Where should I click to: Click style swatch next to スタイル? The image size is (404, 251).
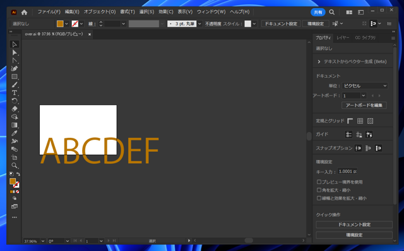pyautogui.click(x=247, y=24)
